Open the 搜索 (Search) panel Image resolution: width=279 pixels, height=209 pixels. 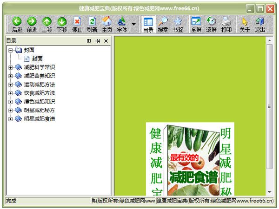(x=163, y=25)
